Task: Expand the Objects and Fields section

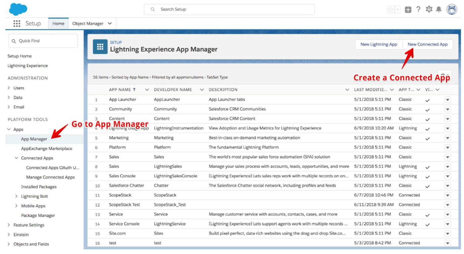Action: pyautogui.click(x=9, y=244)
